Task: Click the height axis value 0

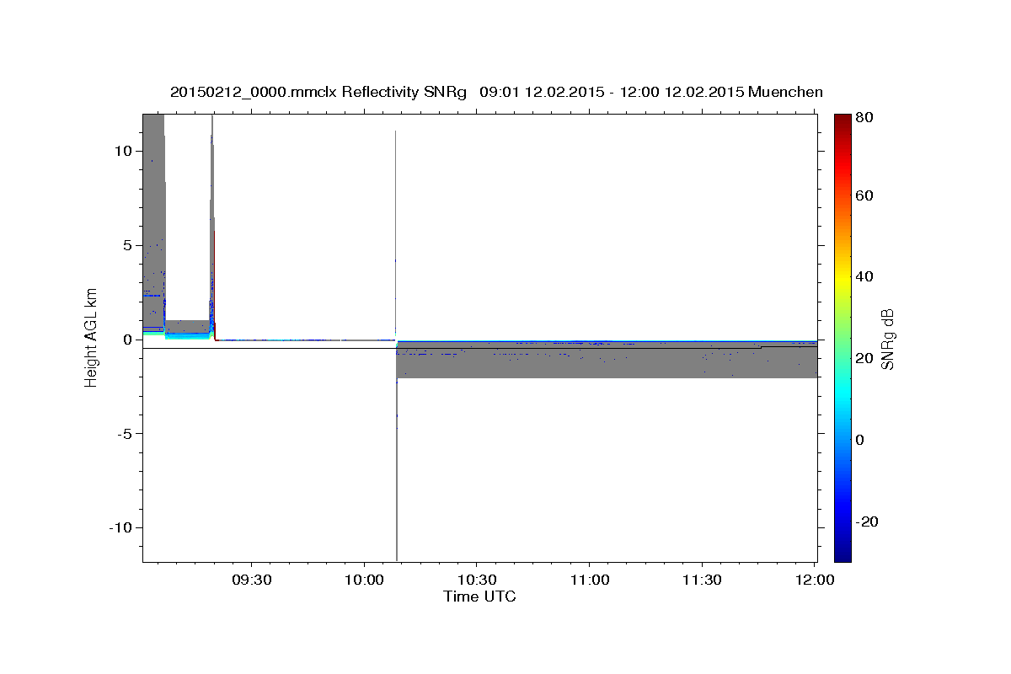Action: tap(130, 340)
